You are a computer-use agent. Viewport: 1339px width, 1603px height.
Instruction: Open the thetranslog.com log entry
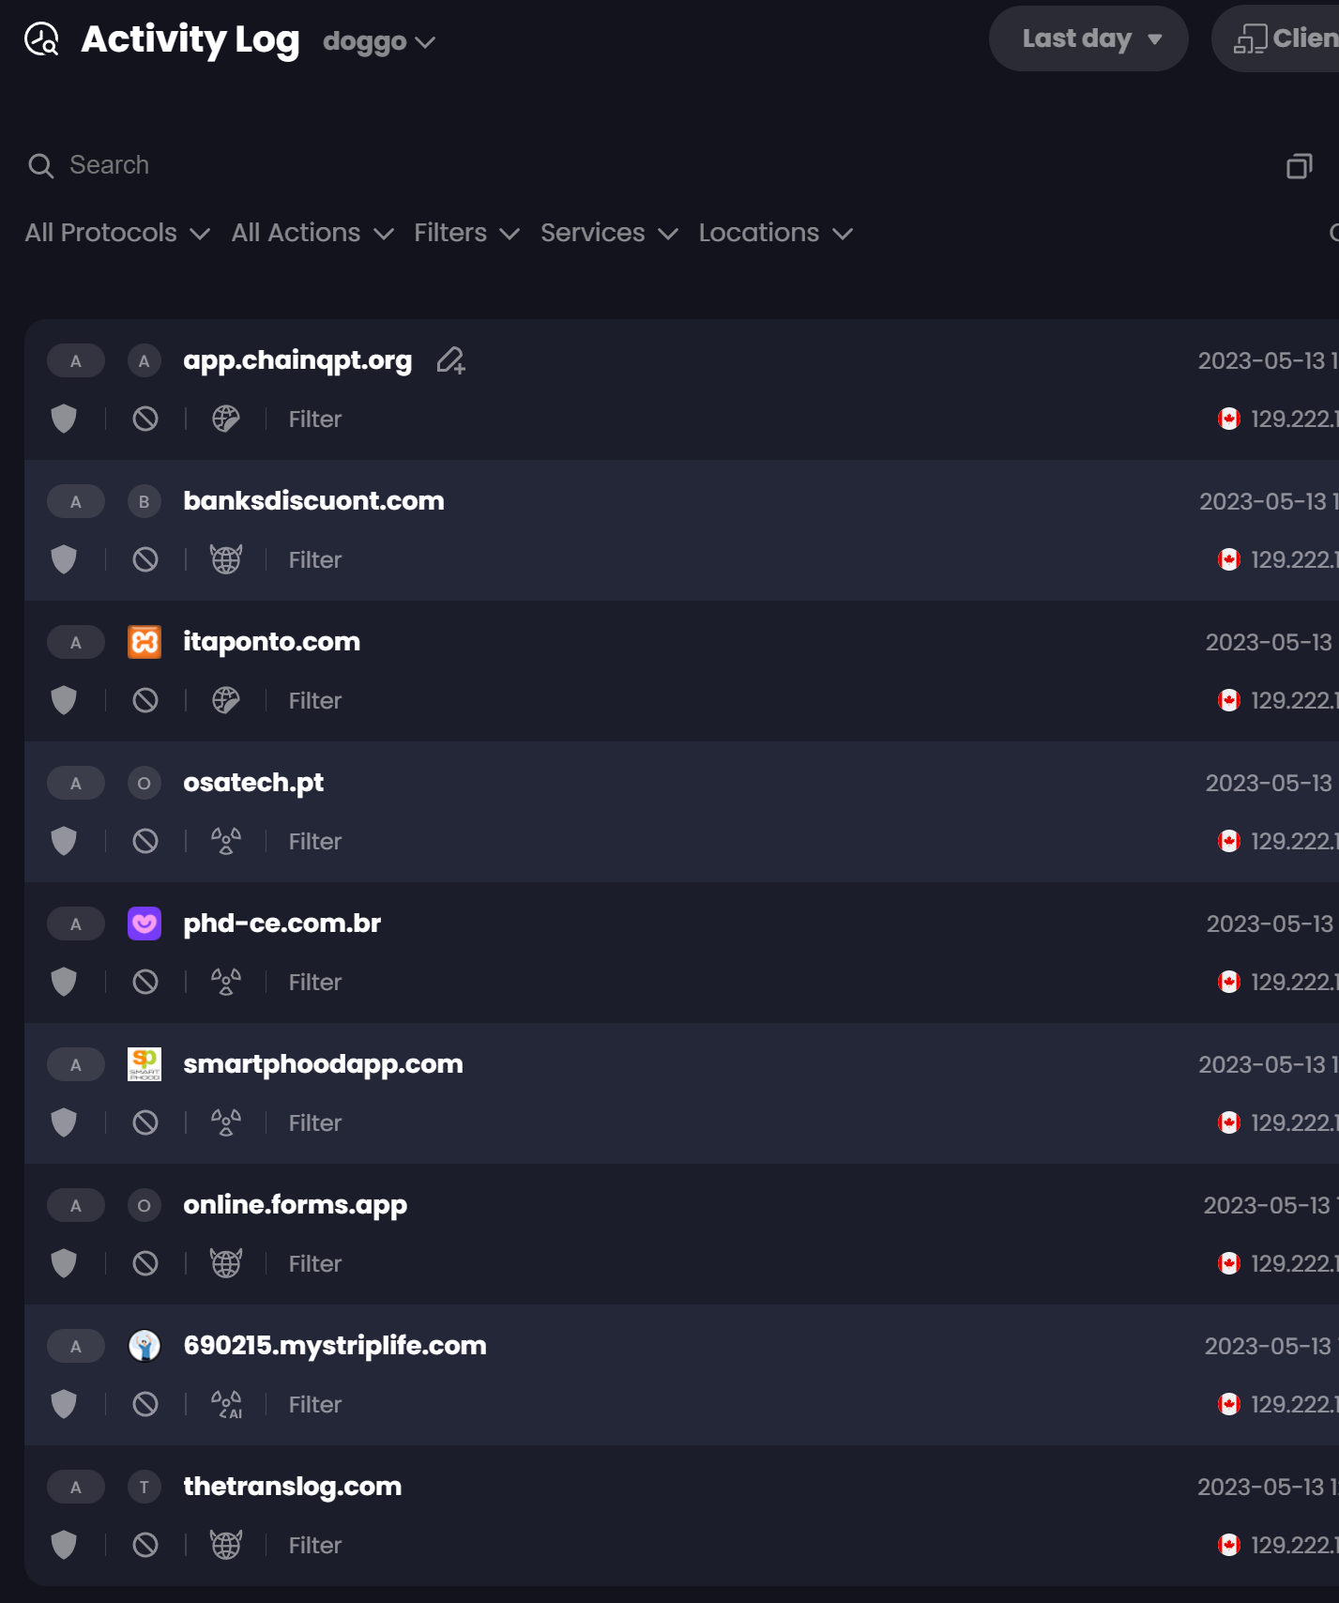pyautogui.click(x=293, y=1487)
